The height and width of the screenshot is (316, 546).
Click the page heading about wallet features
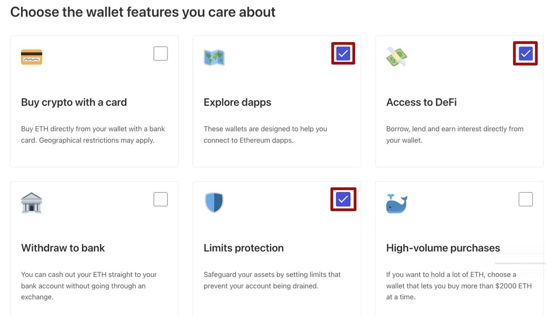point(143,12)
